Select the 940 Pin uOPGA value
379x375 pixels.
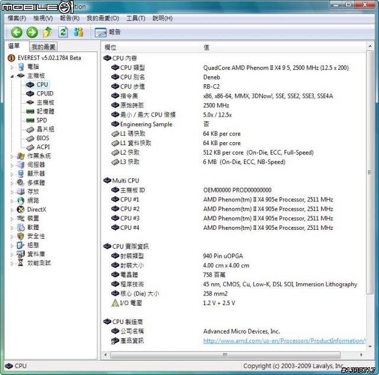tap(223, 256)
